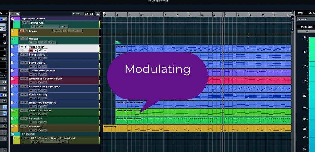Open Edit Channel Settings for Stereo Out
315x152 pixels.
33,26
